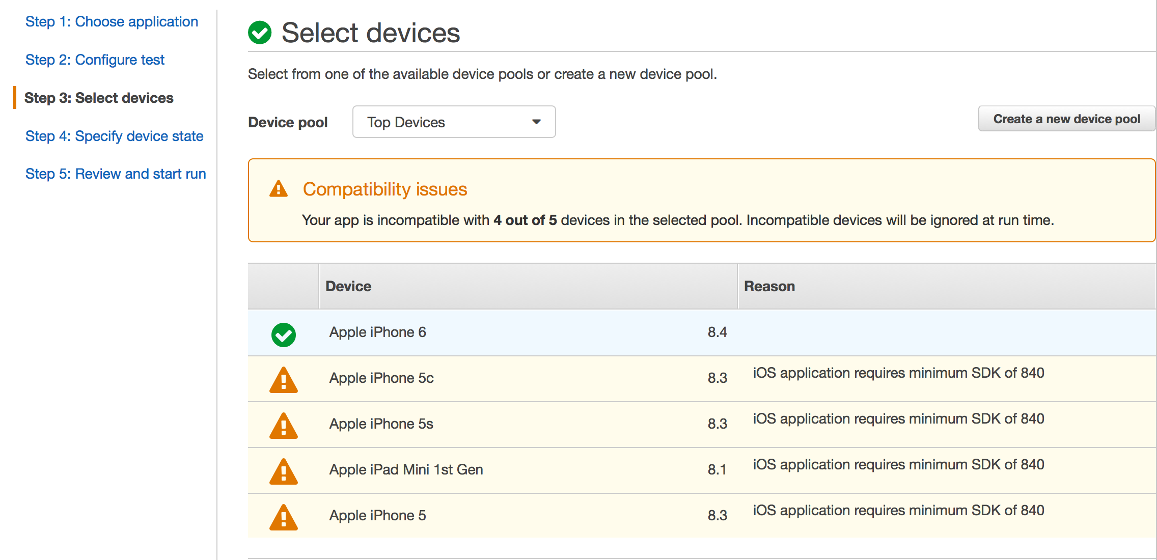The height and width of the screenshot is (560, 1157).
Task: Select Step 3: Select devices in sidebar
Action: [99, 98]
